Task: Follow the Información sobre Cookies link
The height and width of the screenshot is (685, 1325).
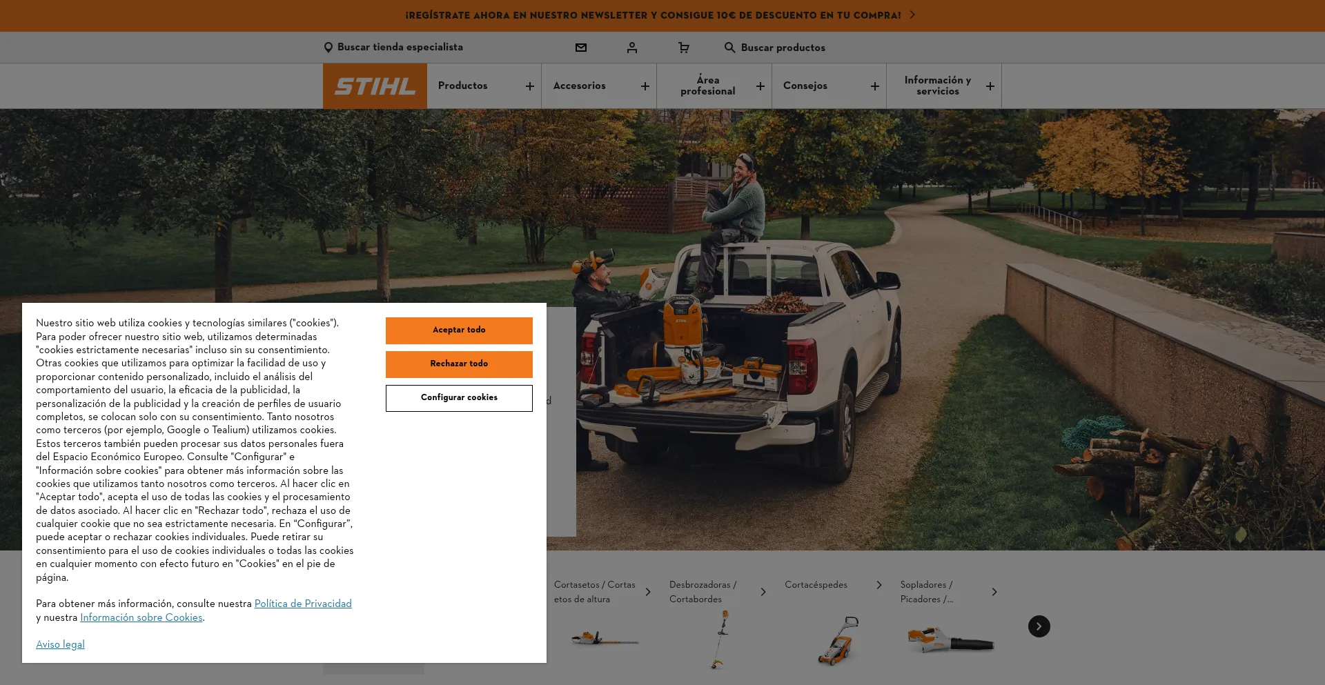Action: point(141,617)
